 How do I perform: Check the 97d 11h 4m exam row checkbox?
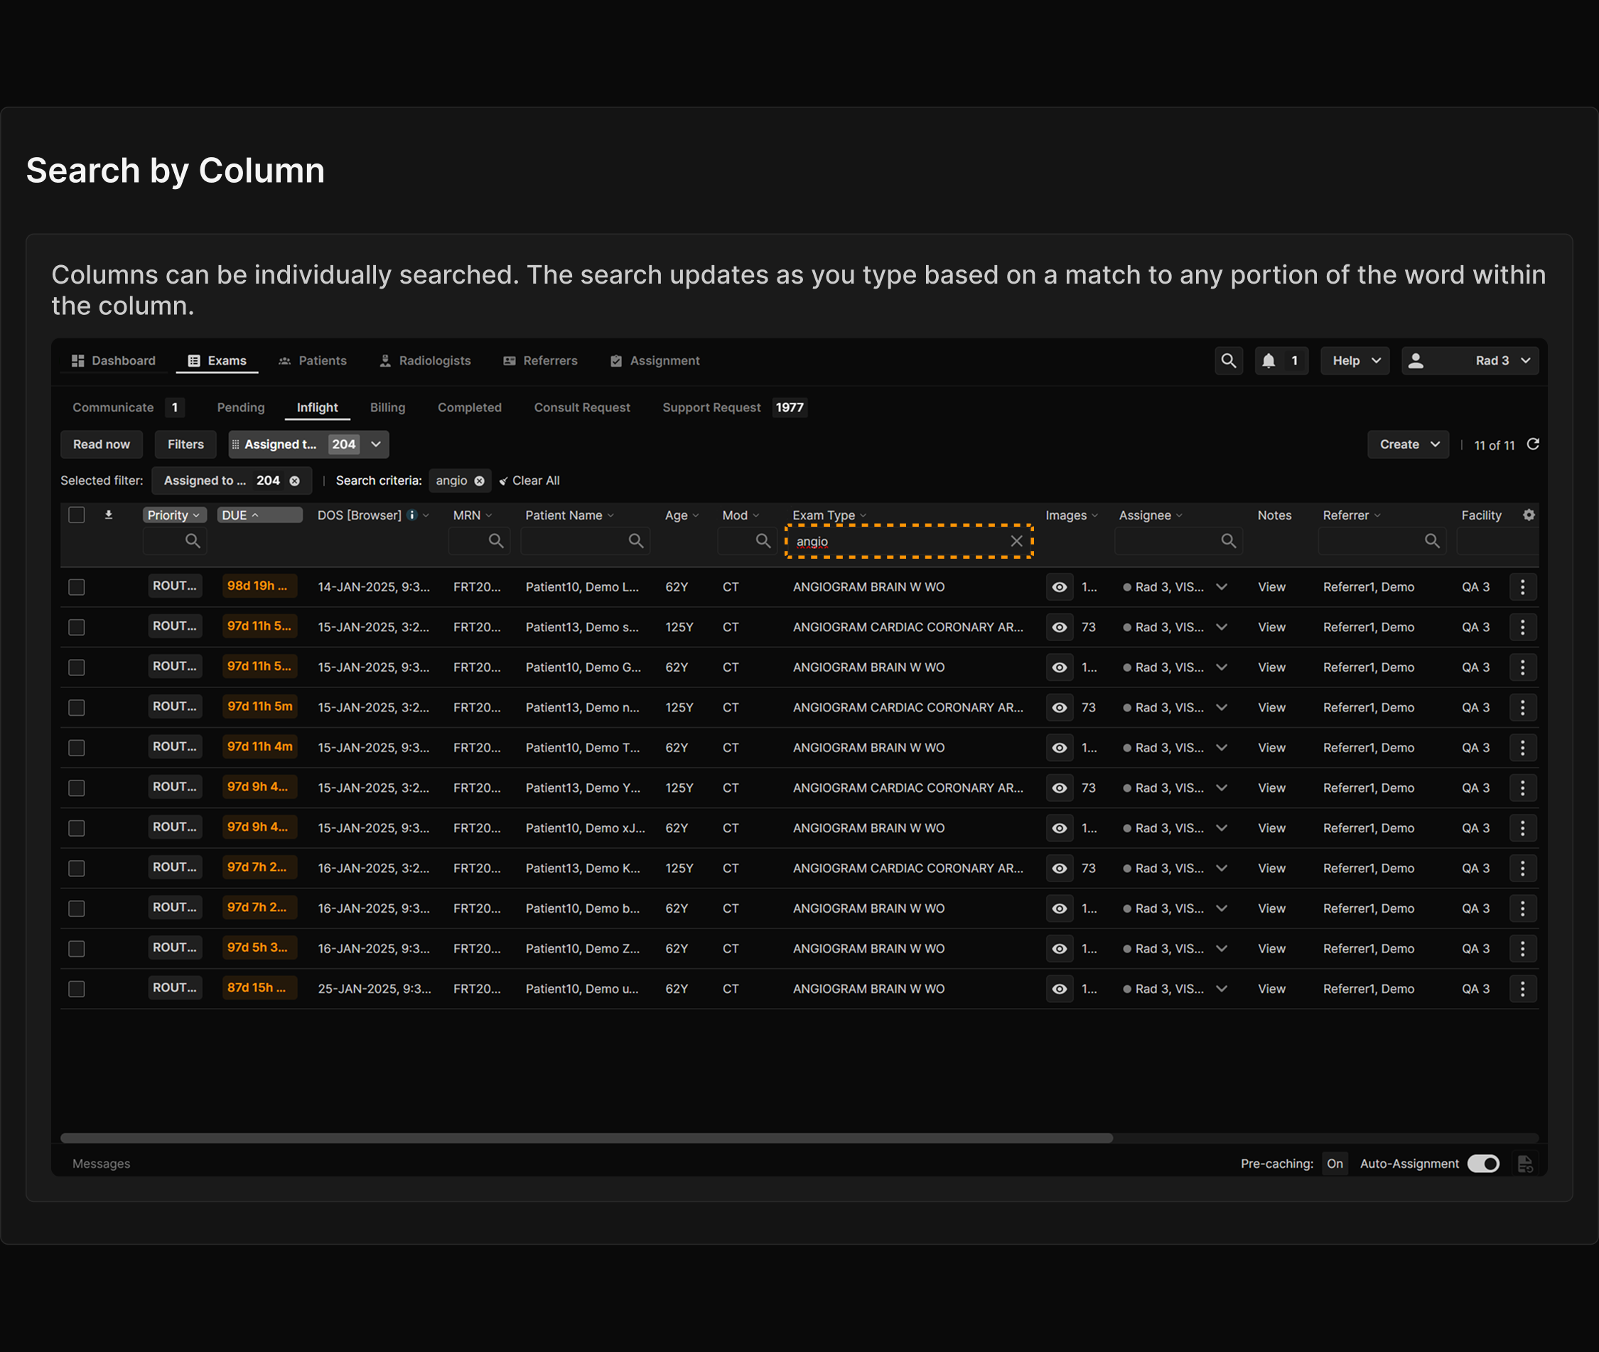(77, 748)
